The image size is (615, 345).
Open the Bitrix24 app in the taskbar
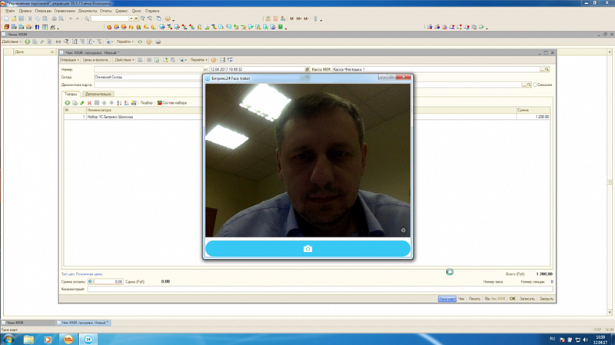coord(88,339)
